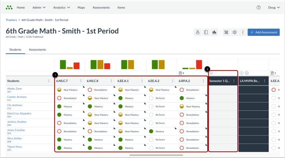The height and width of the screenshot is (158, 285).
Task: Open student Jones, Caroline
Action: [16, 130]
